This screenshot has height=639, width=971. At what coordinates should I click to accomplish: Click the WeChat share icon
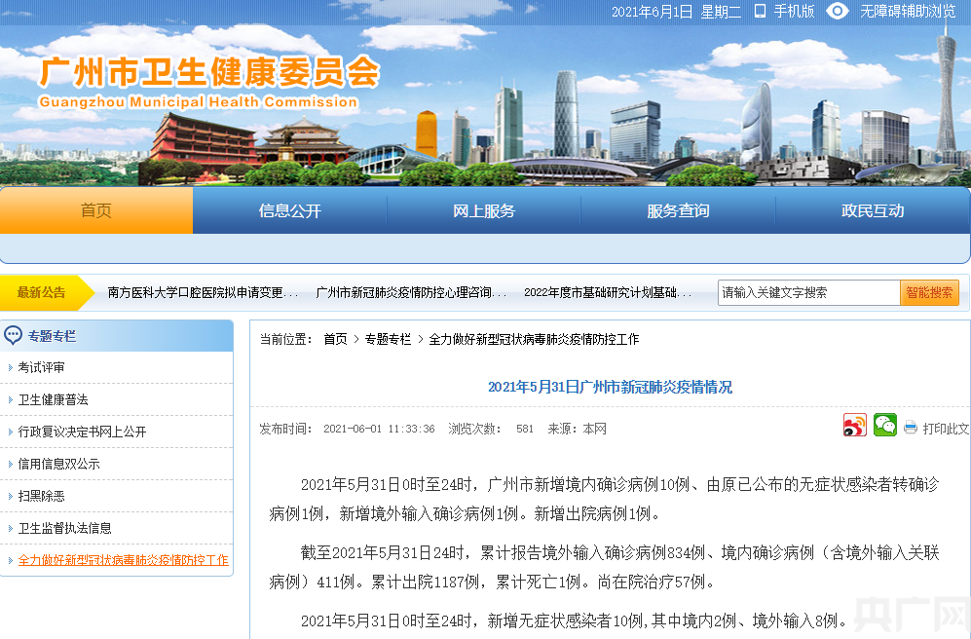click(884, 426)
